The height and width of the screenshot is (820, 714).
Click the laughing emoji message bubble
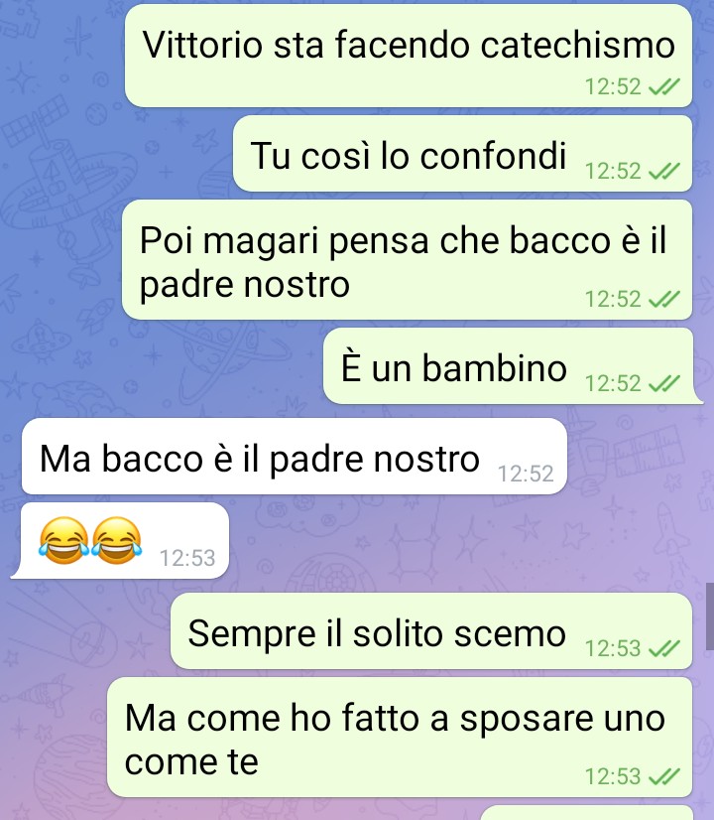(120, 541)
